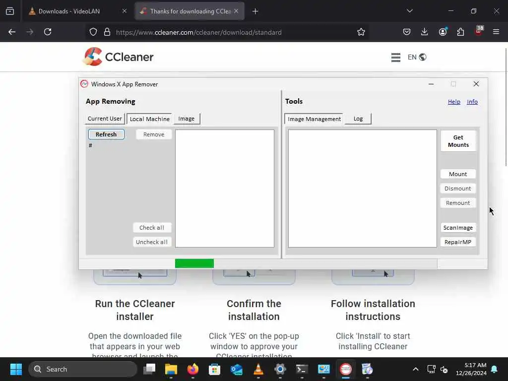Go back in the browser
The width and height of the screenshot is (508, 381).
(x=12, y=32)
